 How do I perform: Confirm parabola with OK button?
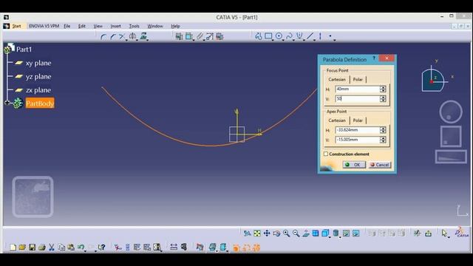coord(354,165)
